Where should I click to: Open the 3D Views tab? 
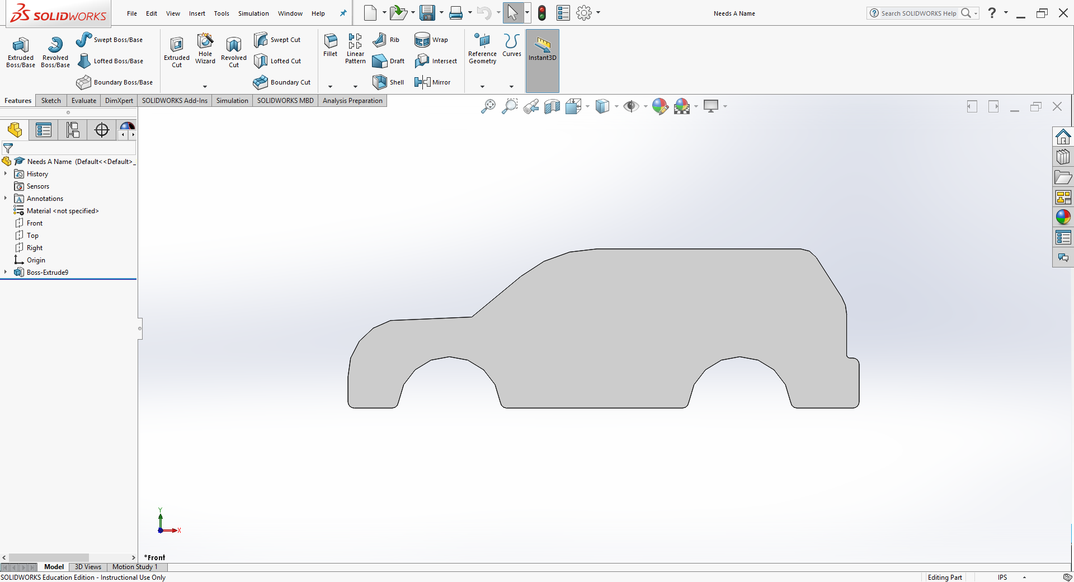88,567
